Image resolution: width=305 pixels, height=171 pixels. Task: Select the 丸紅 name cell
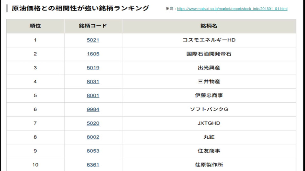pyautogui.click(x=209, y=137)
